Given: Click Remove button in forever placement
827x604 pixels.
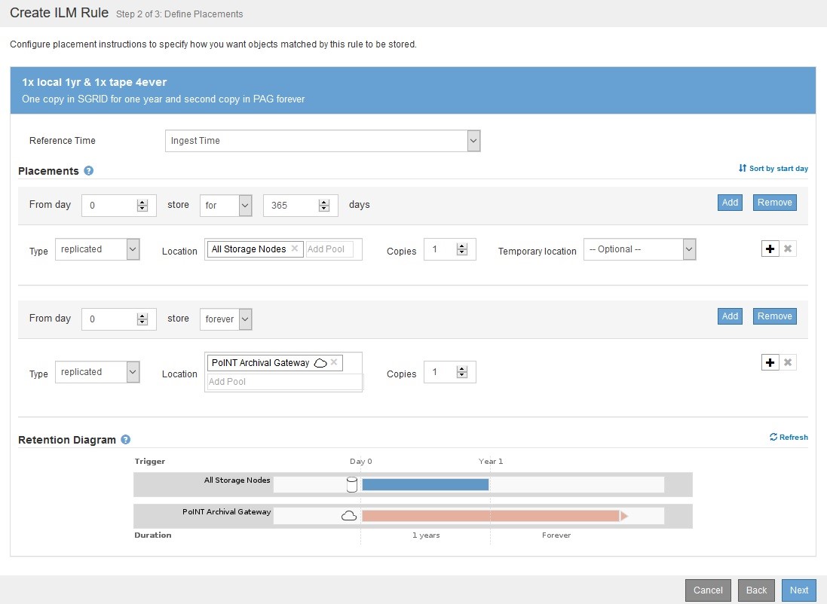Looking at the screenshot, I should point(775,316).
